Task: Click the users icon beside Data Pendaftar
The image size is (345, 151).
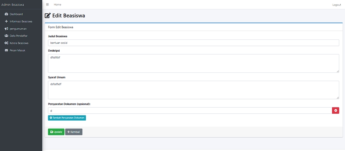Action: coord(6,36)
